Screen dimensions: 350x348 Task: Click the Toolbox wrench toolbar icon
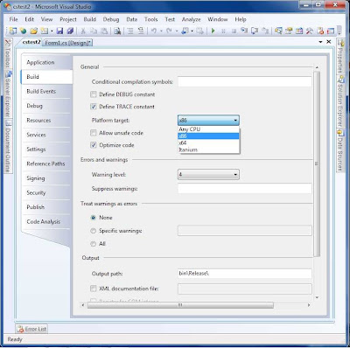(310, 31)
